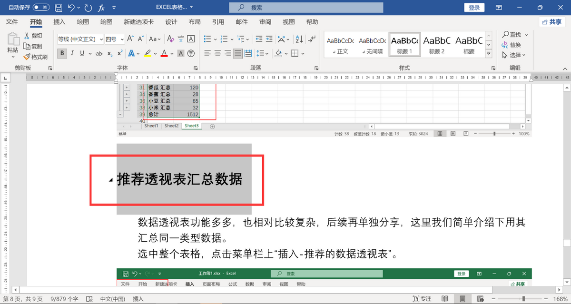Click the Share (共享) button
The height and width of the screenshot is (304, 571).
[551, 22]
